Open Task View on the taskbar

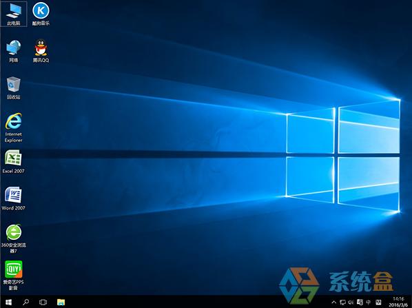43,302
